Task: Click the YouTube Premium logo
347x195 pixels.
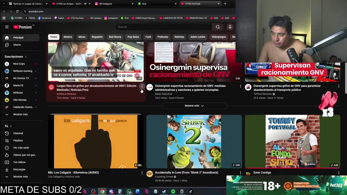Action: [23, 27]
